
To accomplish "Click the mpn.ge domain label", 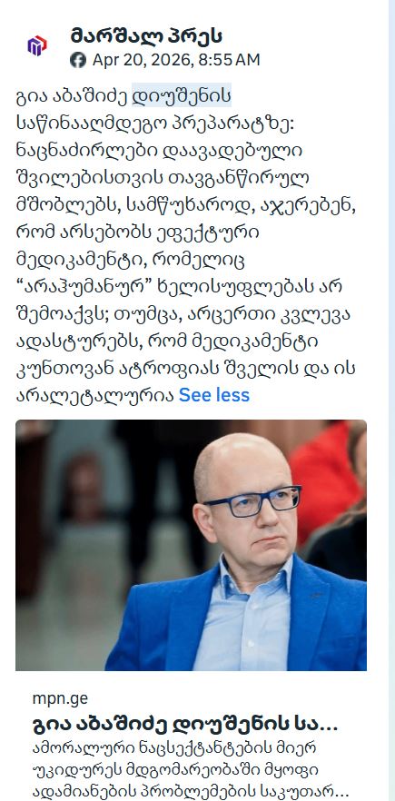I will coord(60,698).
